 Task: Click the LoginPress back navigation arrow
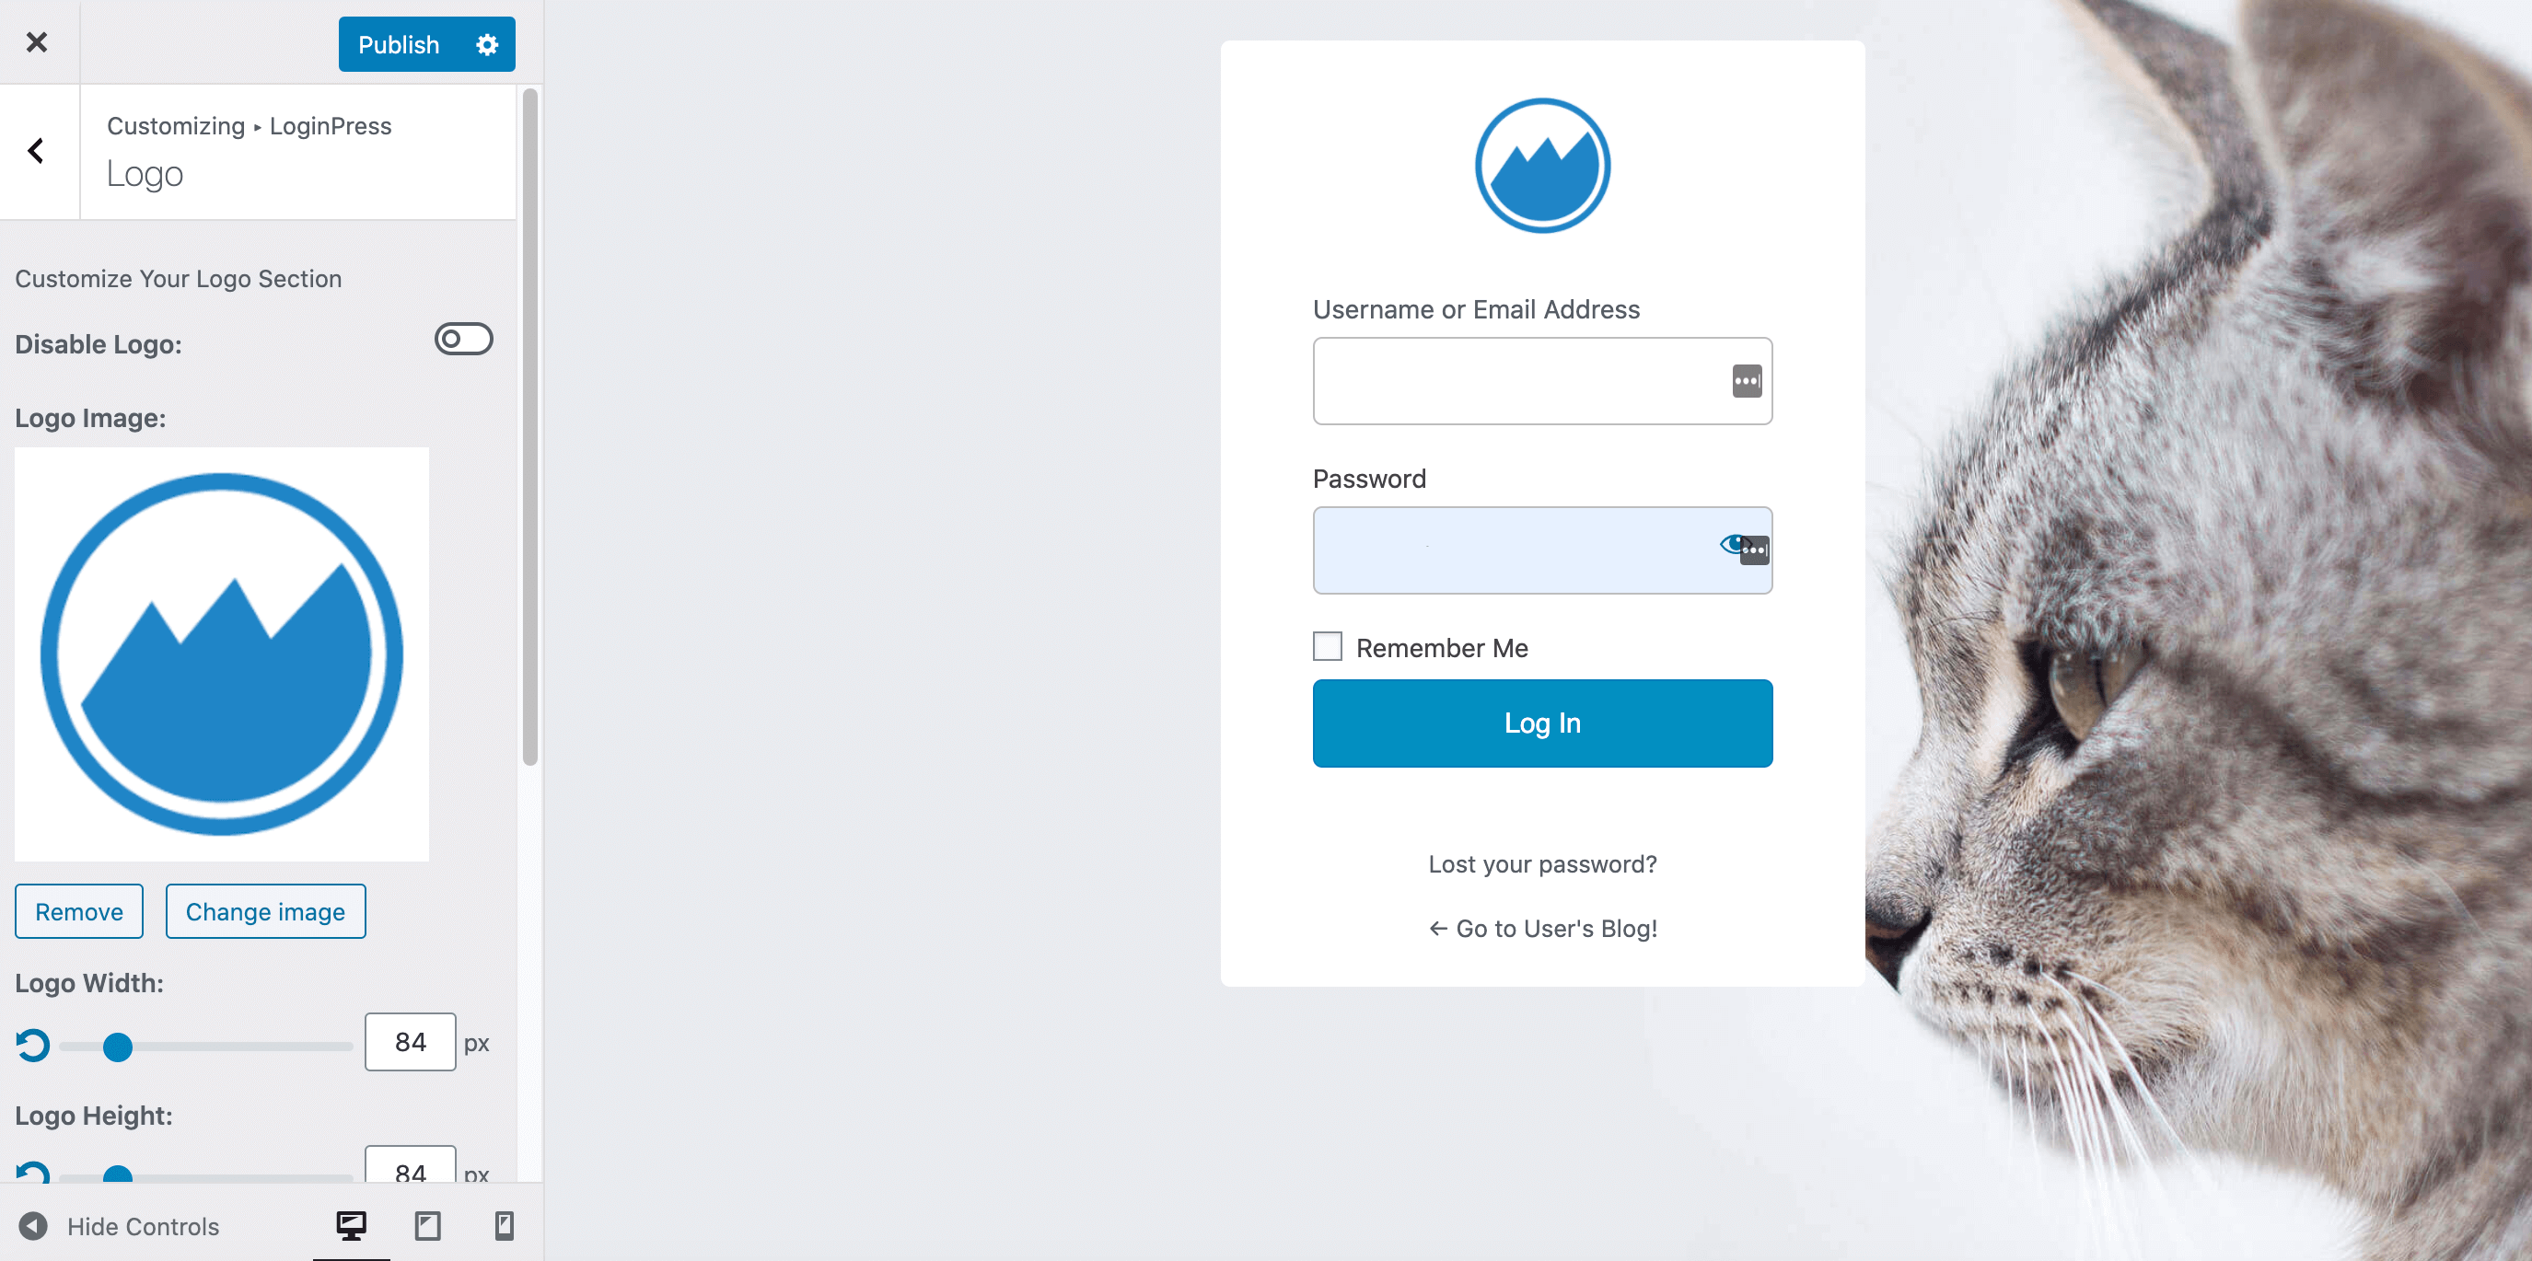pyautogui.click(x=37, y=150)
